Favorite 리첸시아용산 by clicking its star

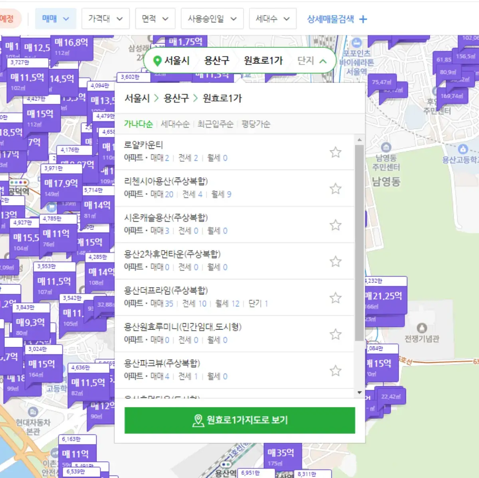335,188
